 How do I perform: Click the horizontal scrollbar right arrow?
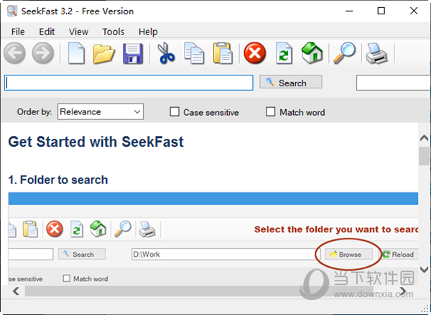tap(403, 291)
